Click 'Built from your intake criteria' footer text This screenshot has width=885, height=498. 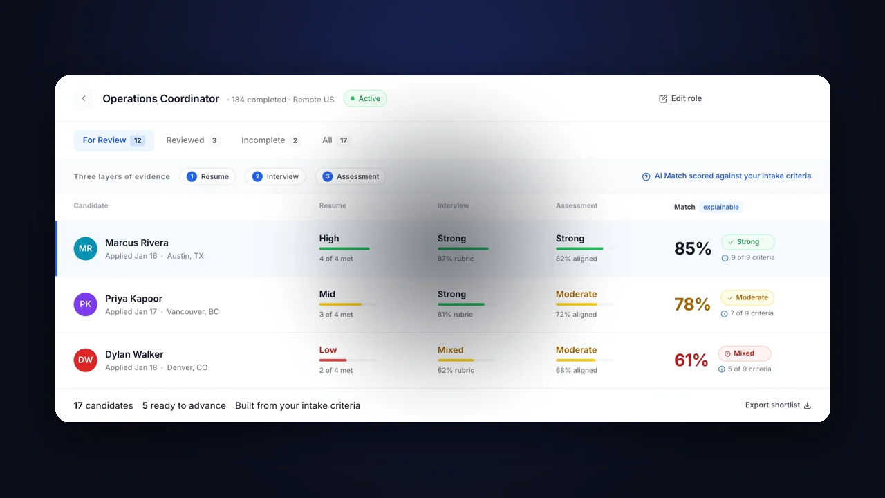click(298, 406)
